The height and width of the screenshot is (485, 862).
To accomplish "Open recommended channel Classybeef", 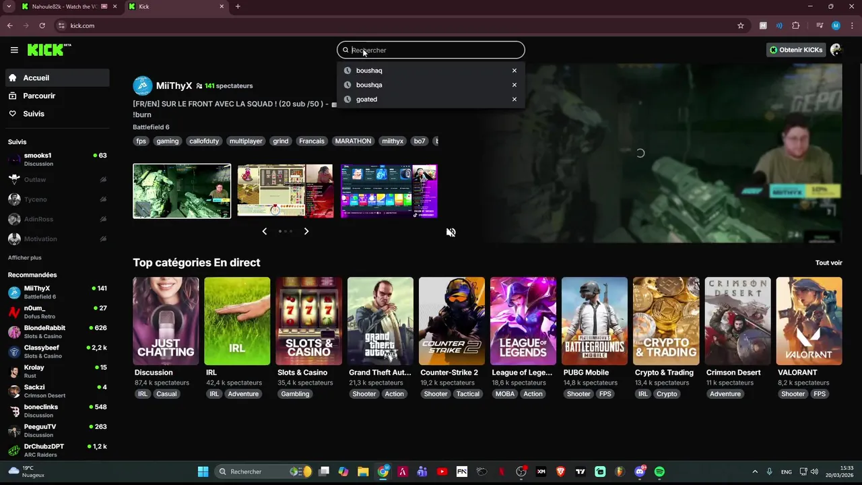I will click(58, 352).
